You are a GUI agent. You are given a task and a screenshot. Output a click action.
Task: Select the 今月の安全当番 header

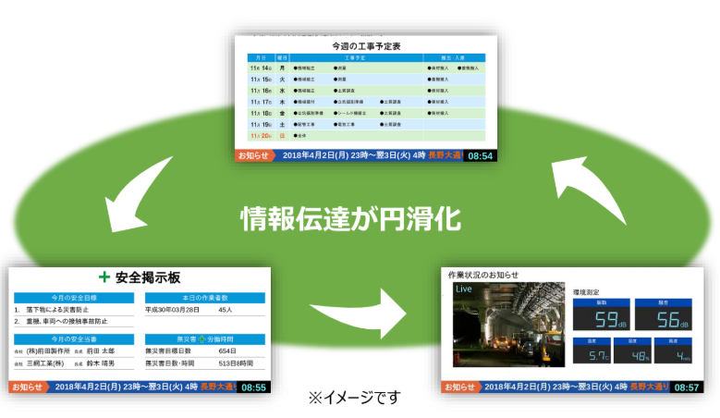tap(74, 339)
